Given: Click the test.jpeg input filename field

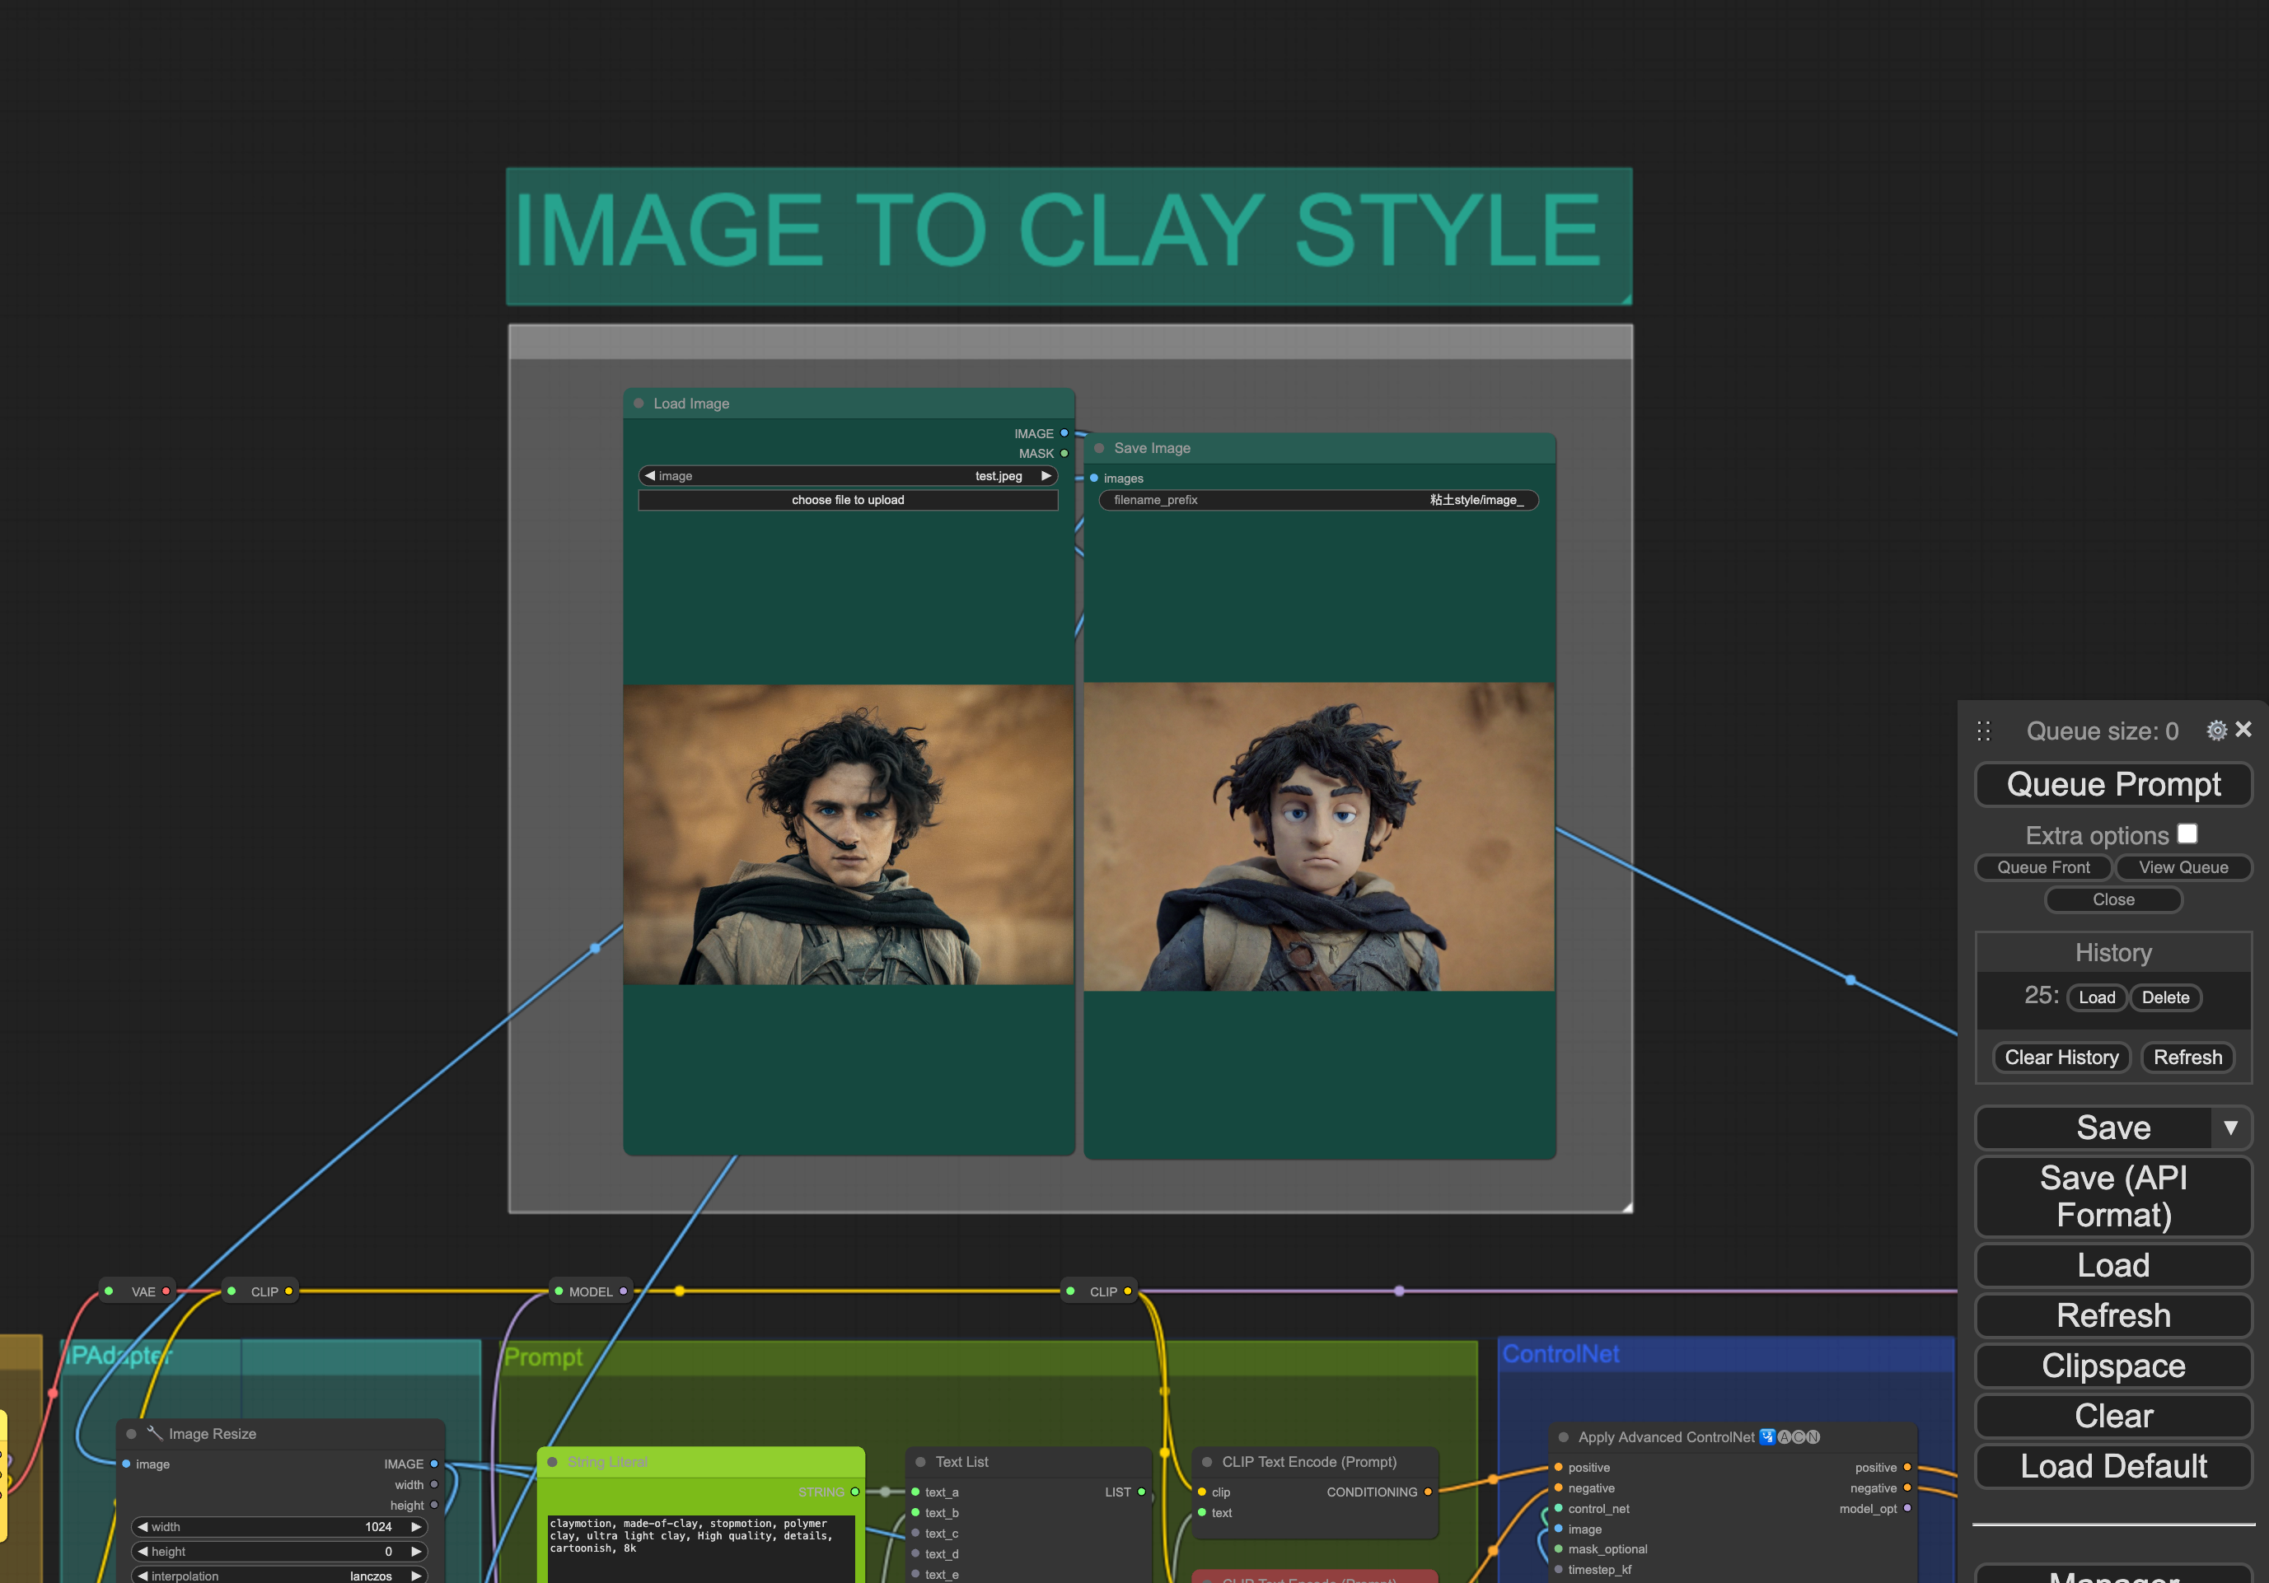Looking at the screenshot, I should [x=847, y=476].
